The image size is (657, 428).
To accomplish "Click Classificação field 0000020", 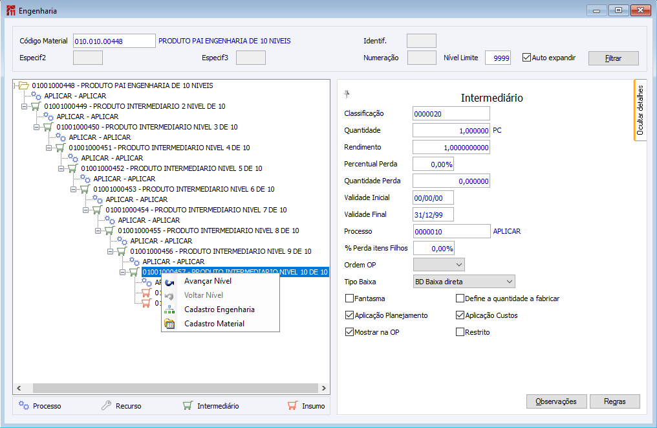I will (x=451, y=114).
